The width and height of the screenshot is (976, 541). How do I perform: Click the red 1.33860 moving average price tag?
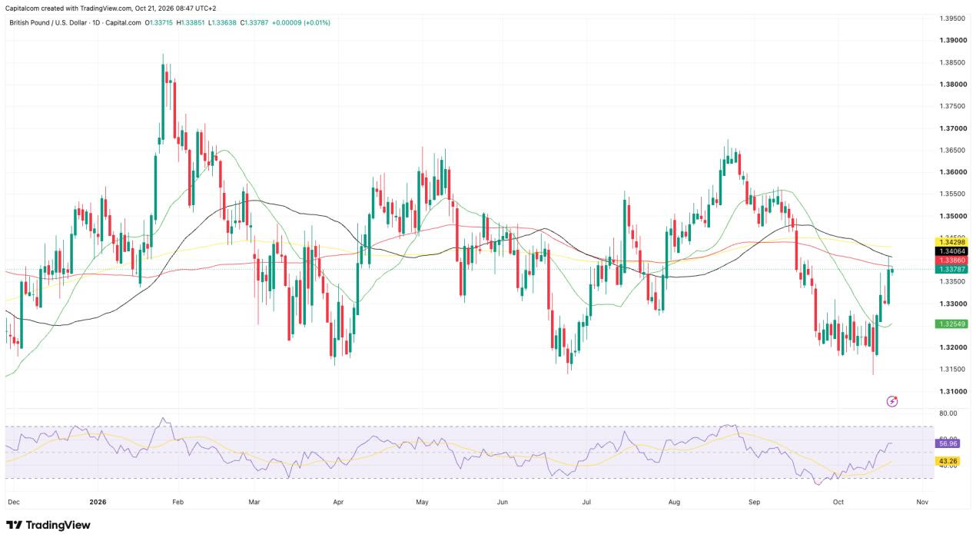click(951, 261)
